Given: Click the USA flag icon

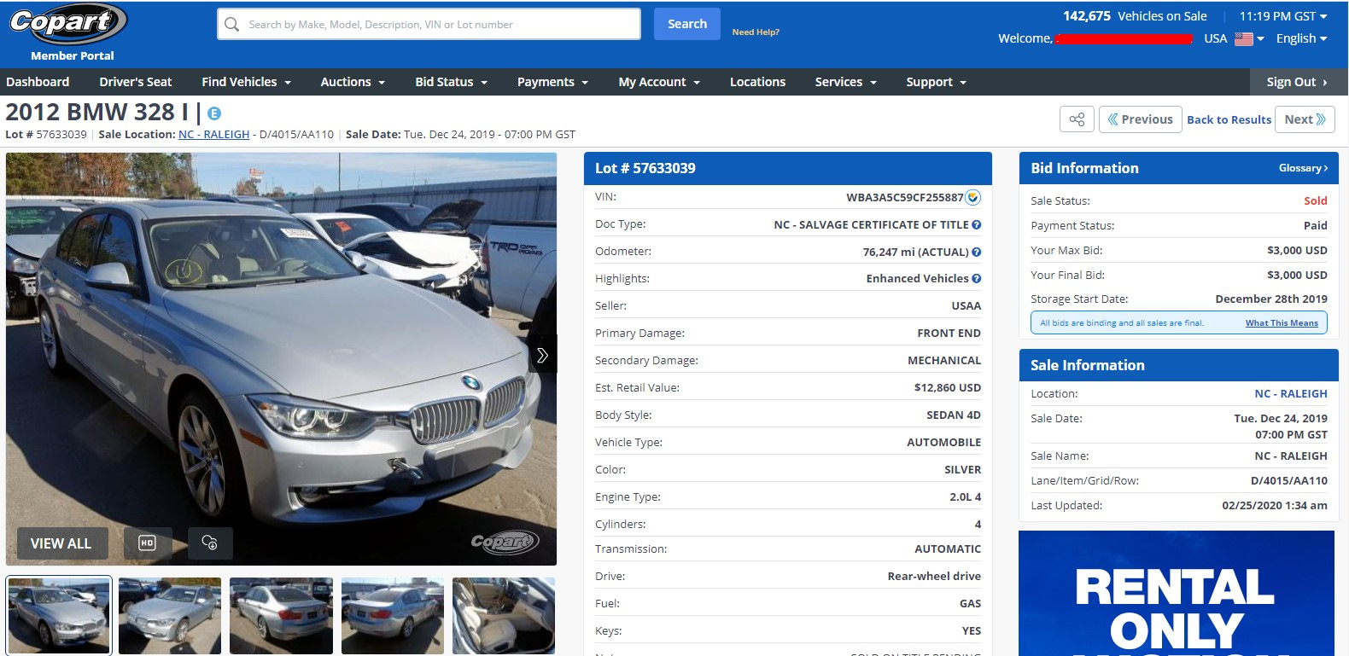Looking at the screenshot, I should [1244, 39].
